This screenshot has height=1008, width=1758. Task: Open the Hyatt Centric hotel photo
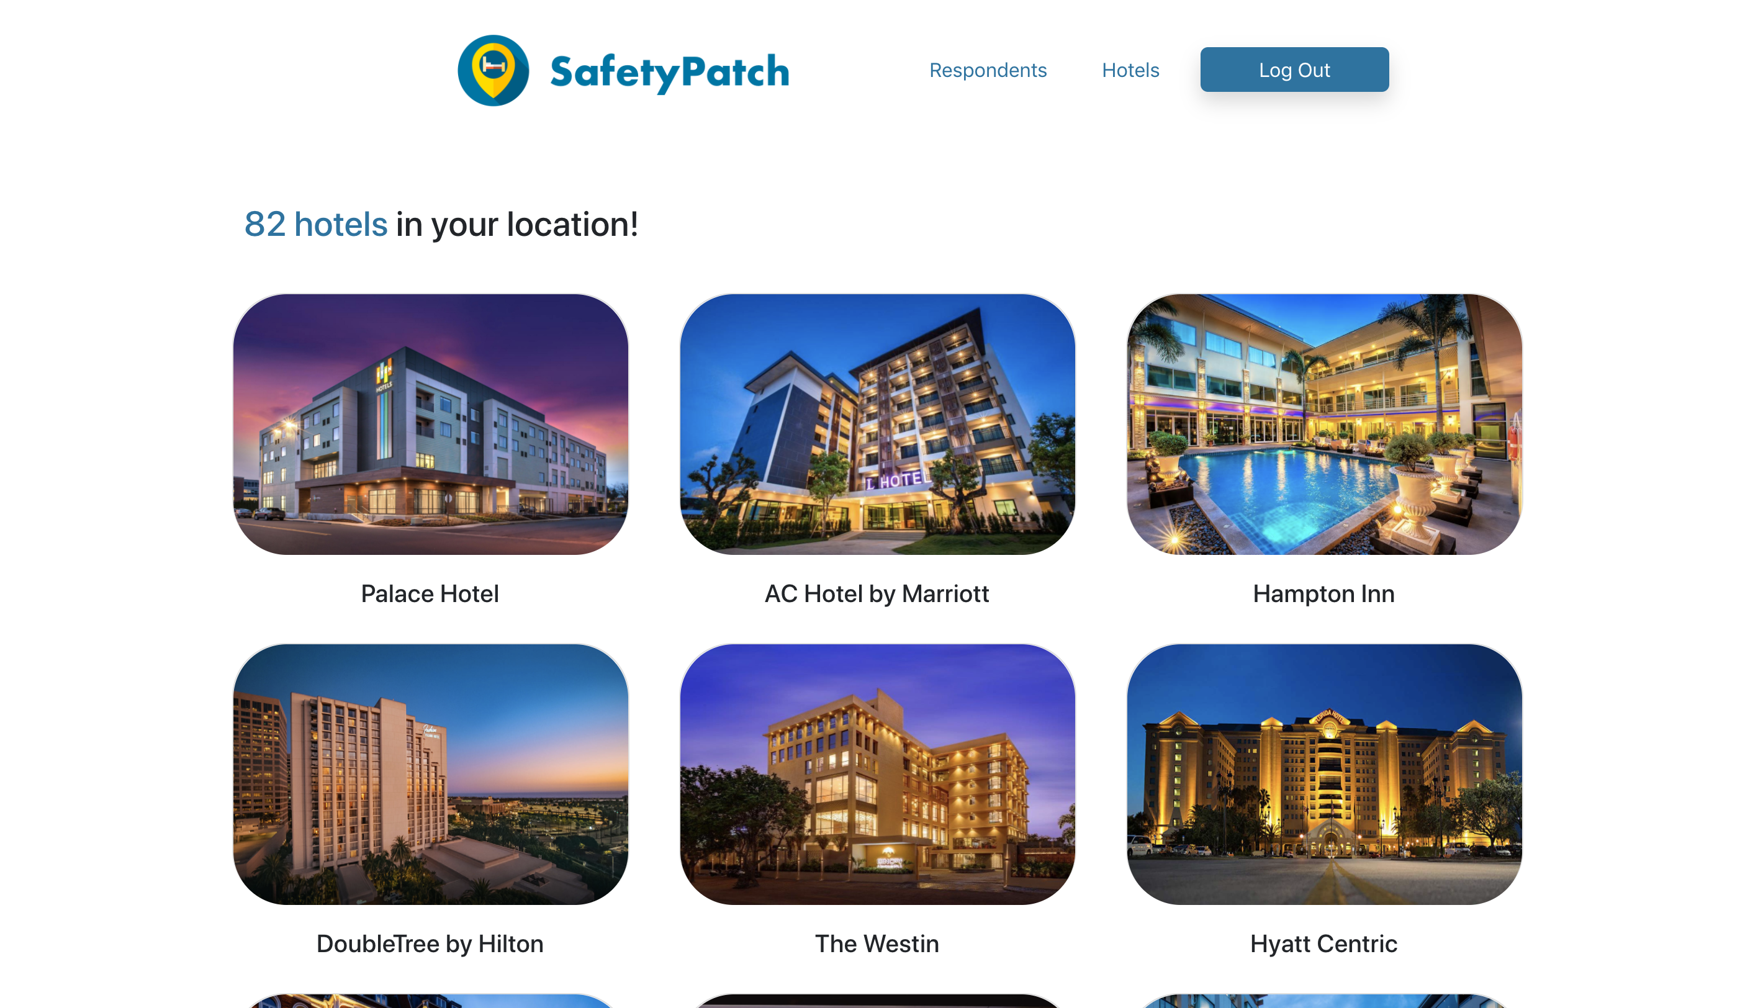(x=1323, y=773)
